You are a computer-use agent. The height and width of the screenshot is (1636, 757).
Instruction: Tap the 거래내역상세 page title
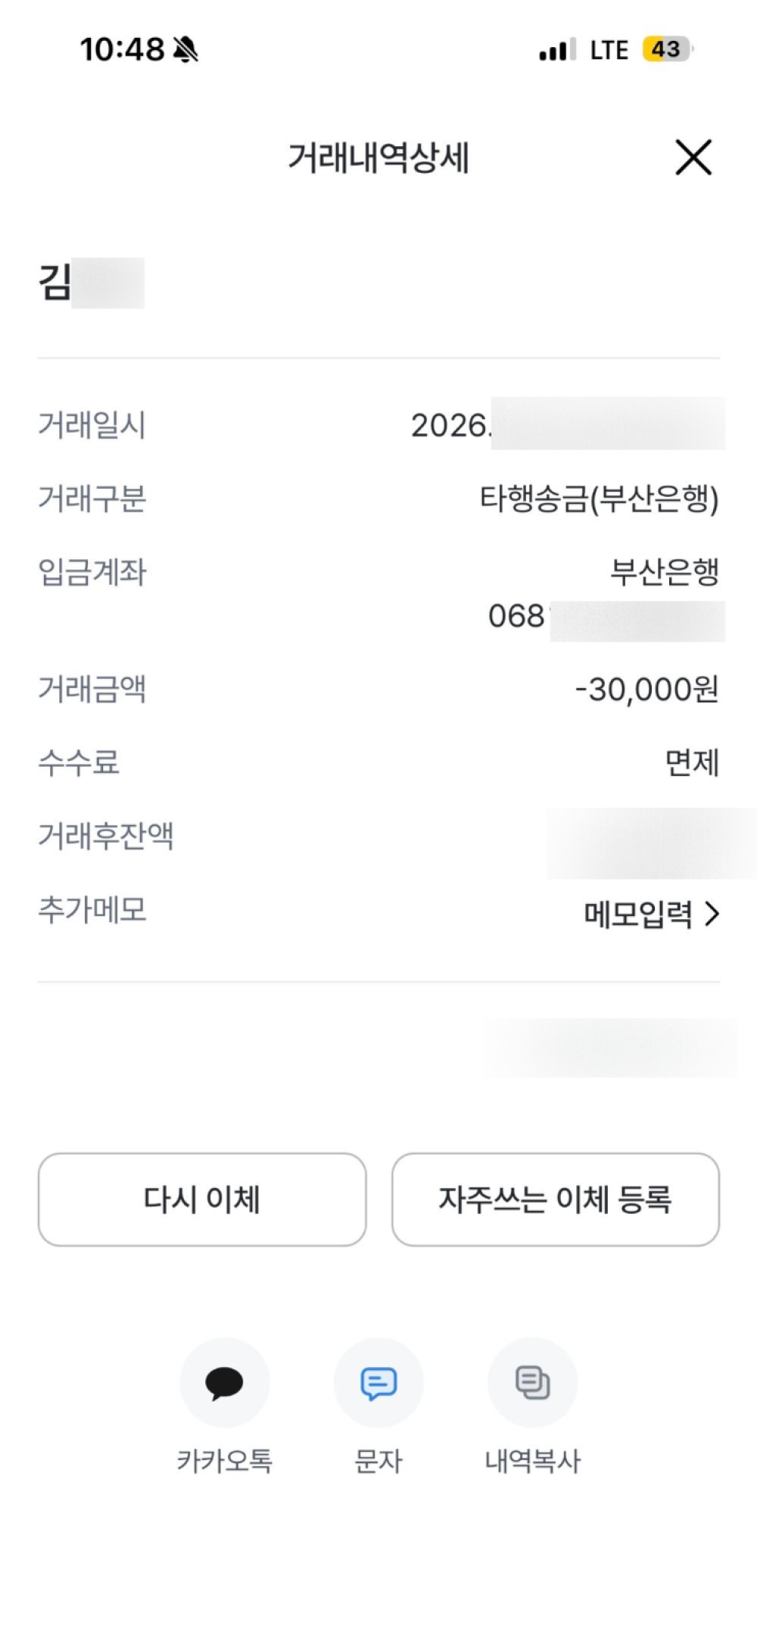(x=378, y=158)
